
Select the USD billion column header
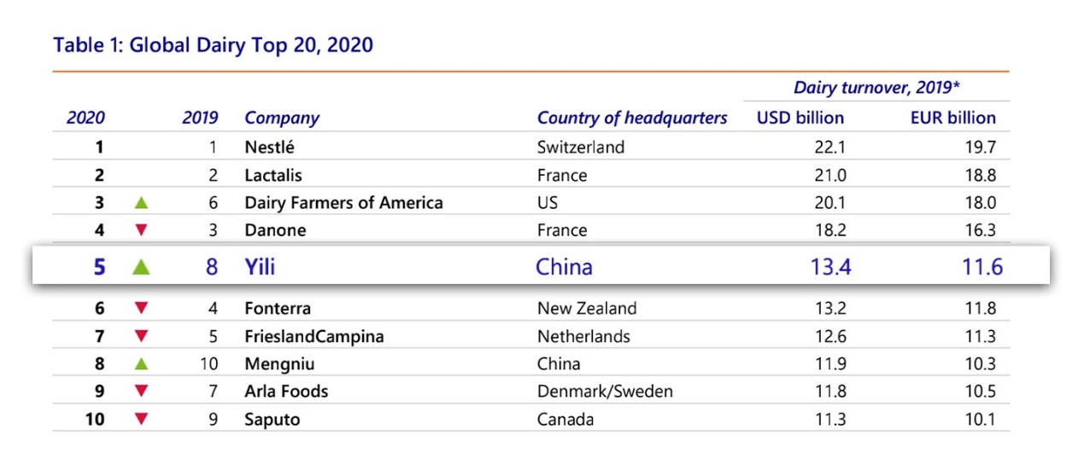(800, 118)
